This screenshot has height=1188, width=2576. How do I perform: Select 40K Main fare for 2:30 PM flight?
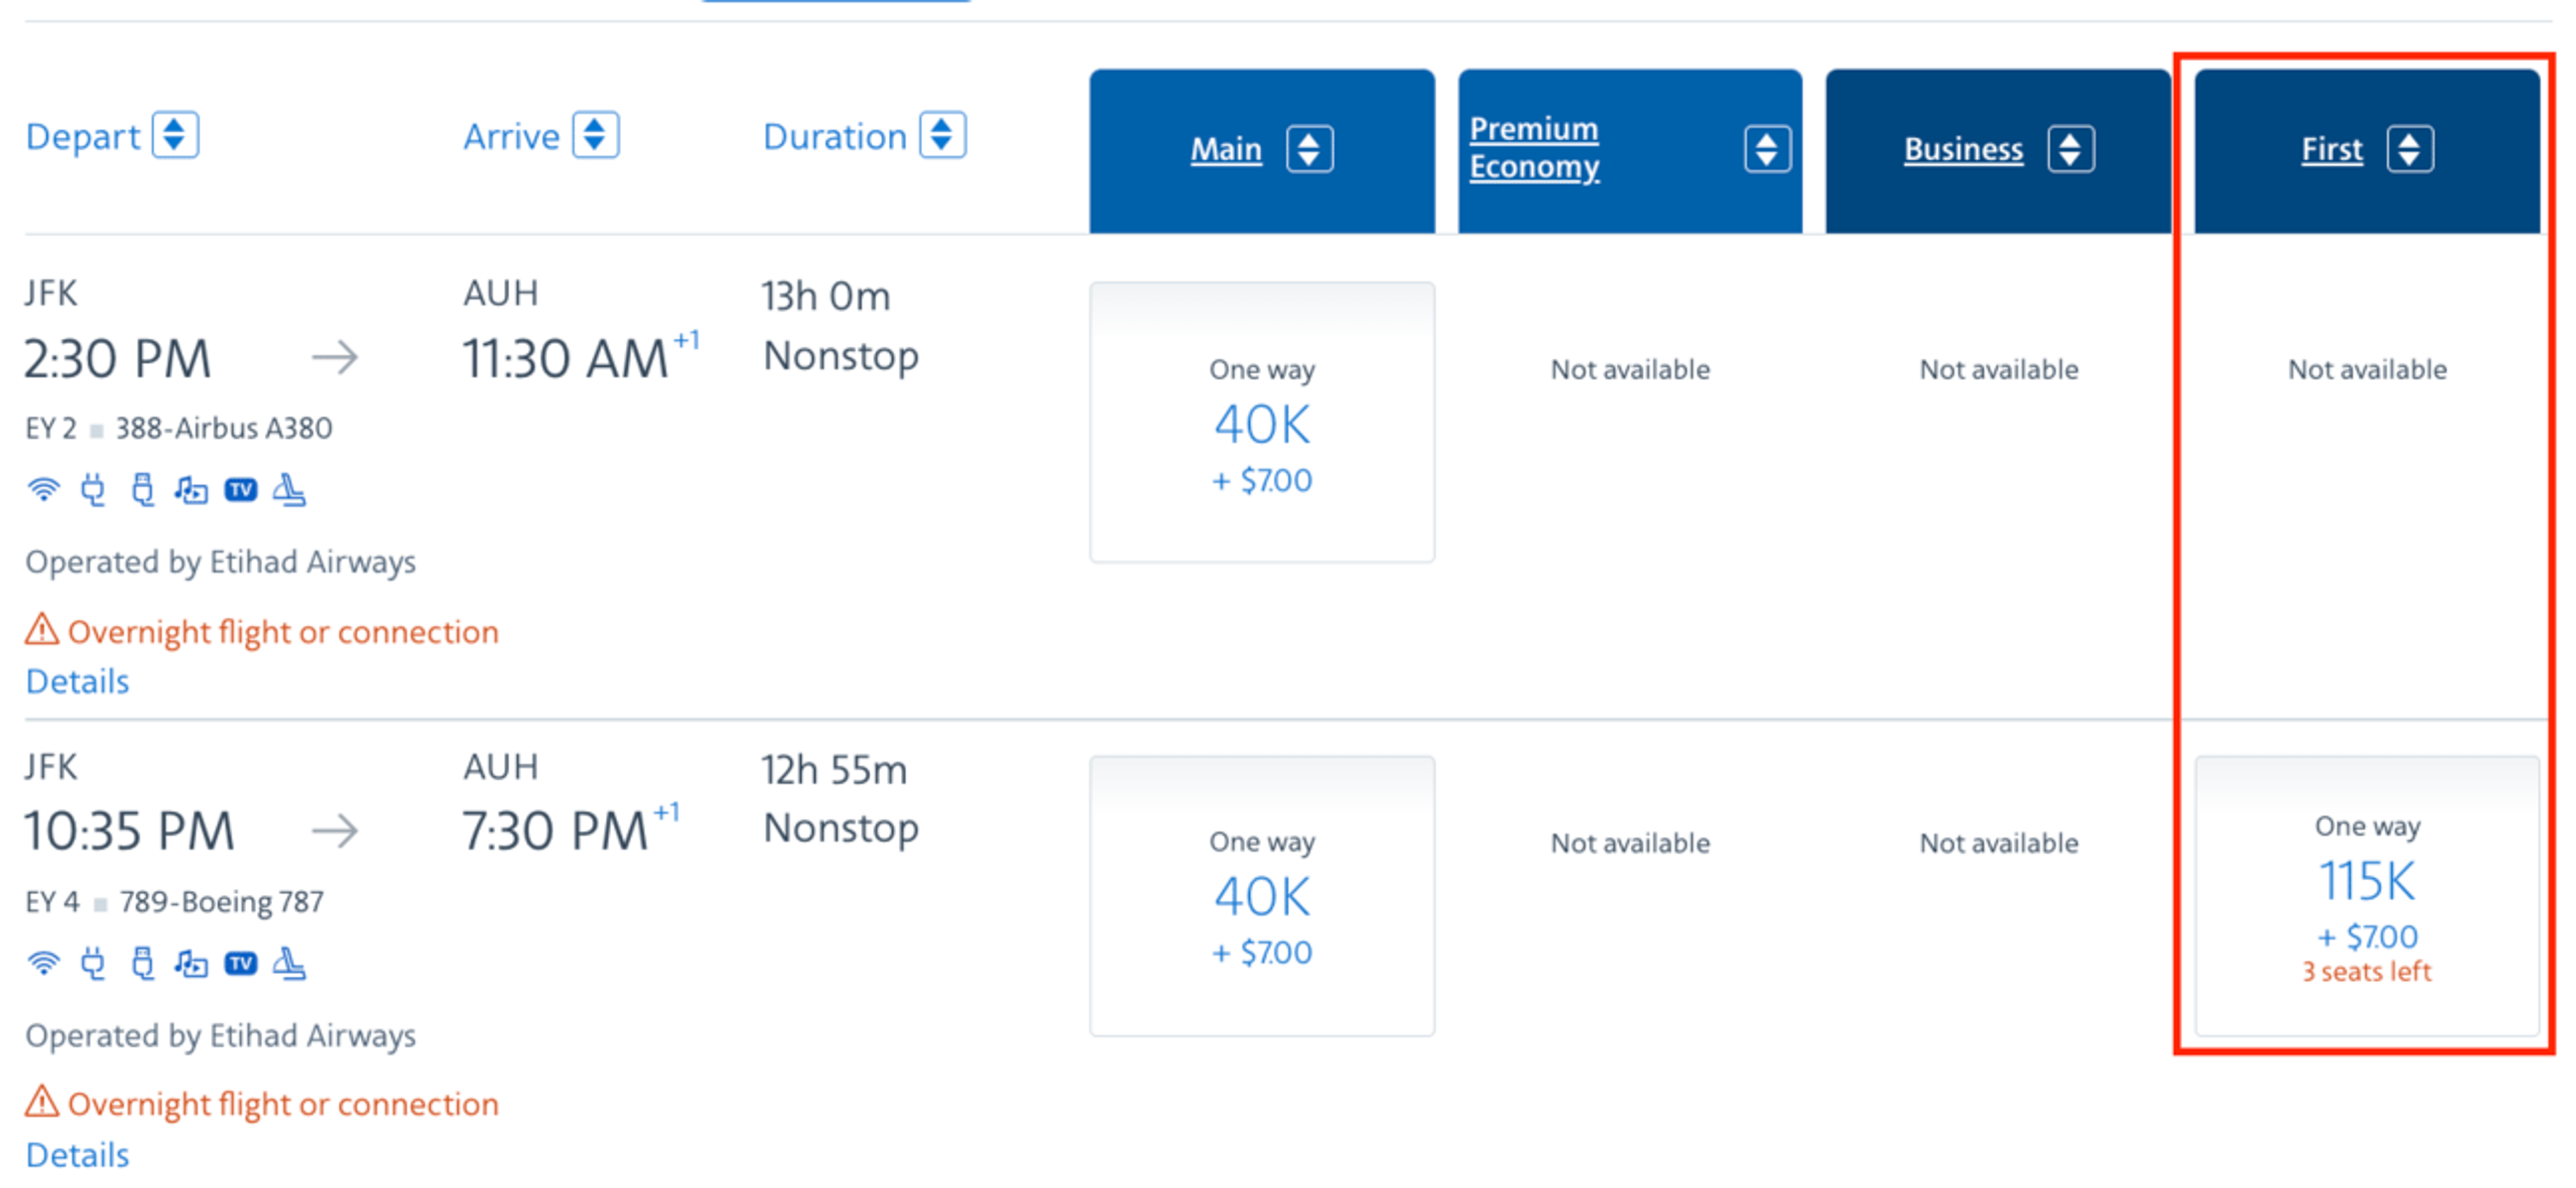coord(1262,422)
